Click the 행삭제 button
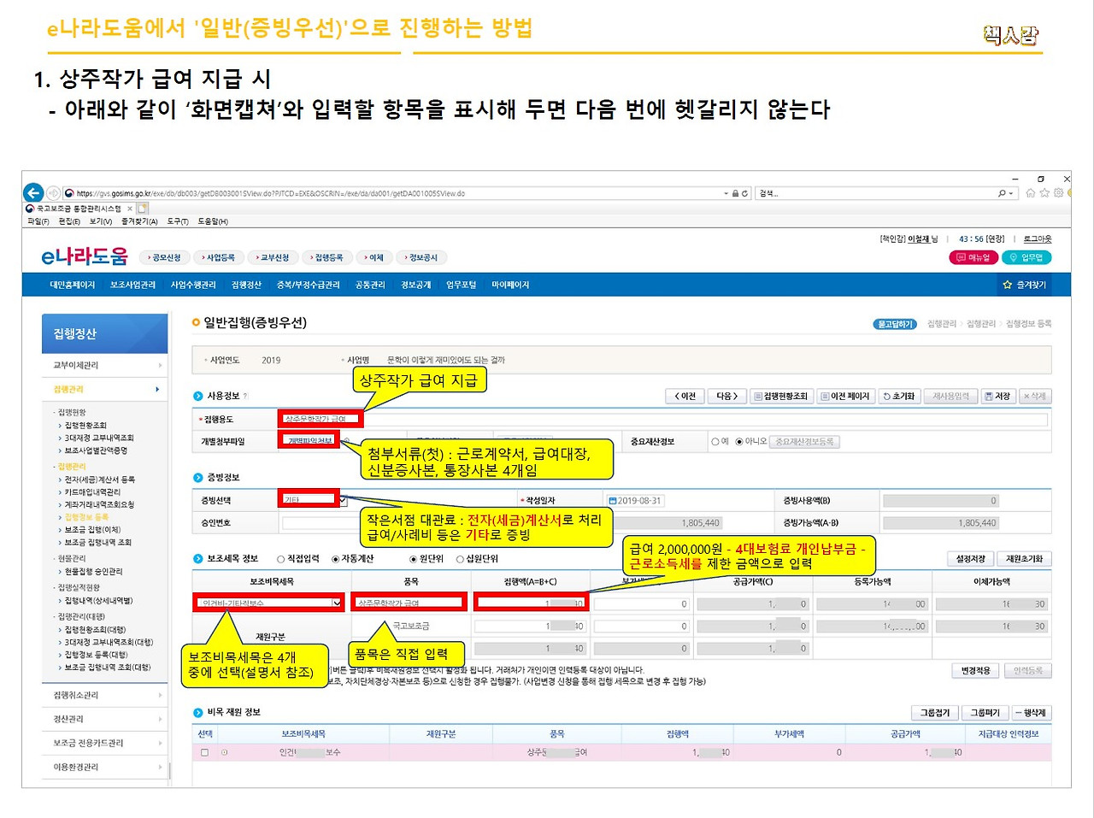Image resolution: width=1094 pixels, height=818 pixels. coord(1031,713)
